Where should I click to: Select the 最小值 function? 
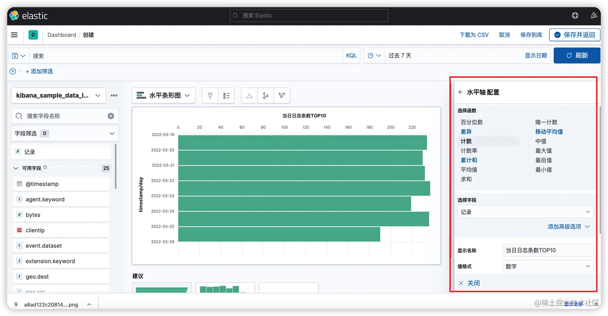coord(544,170)
